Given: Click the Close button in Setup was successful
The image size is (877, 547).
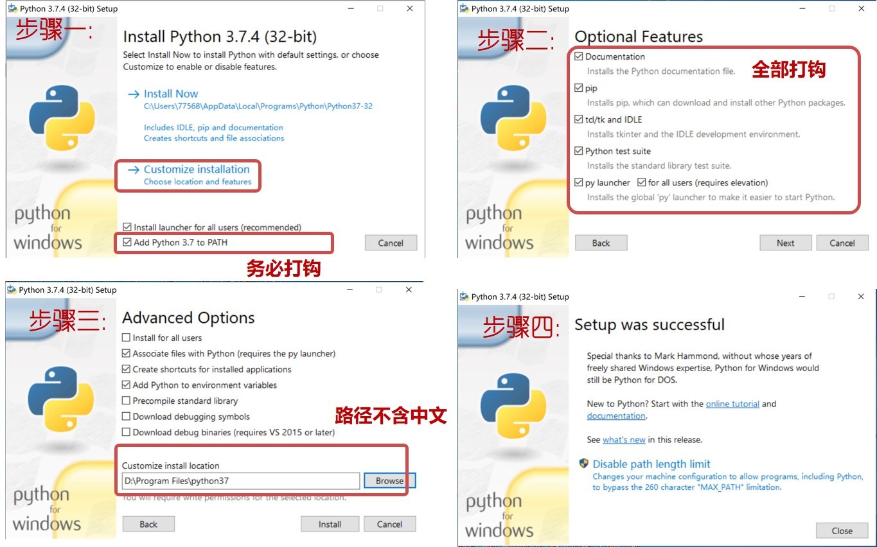Looking at the screenshot, I should 842,531.
